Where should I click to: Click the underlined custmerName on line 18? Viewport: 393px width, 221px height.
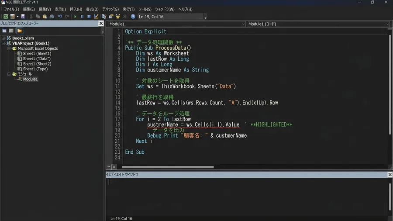click(x=162, y=124)
